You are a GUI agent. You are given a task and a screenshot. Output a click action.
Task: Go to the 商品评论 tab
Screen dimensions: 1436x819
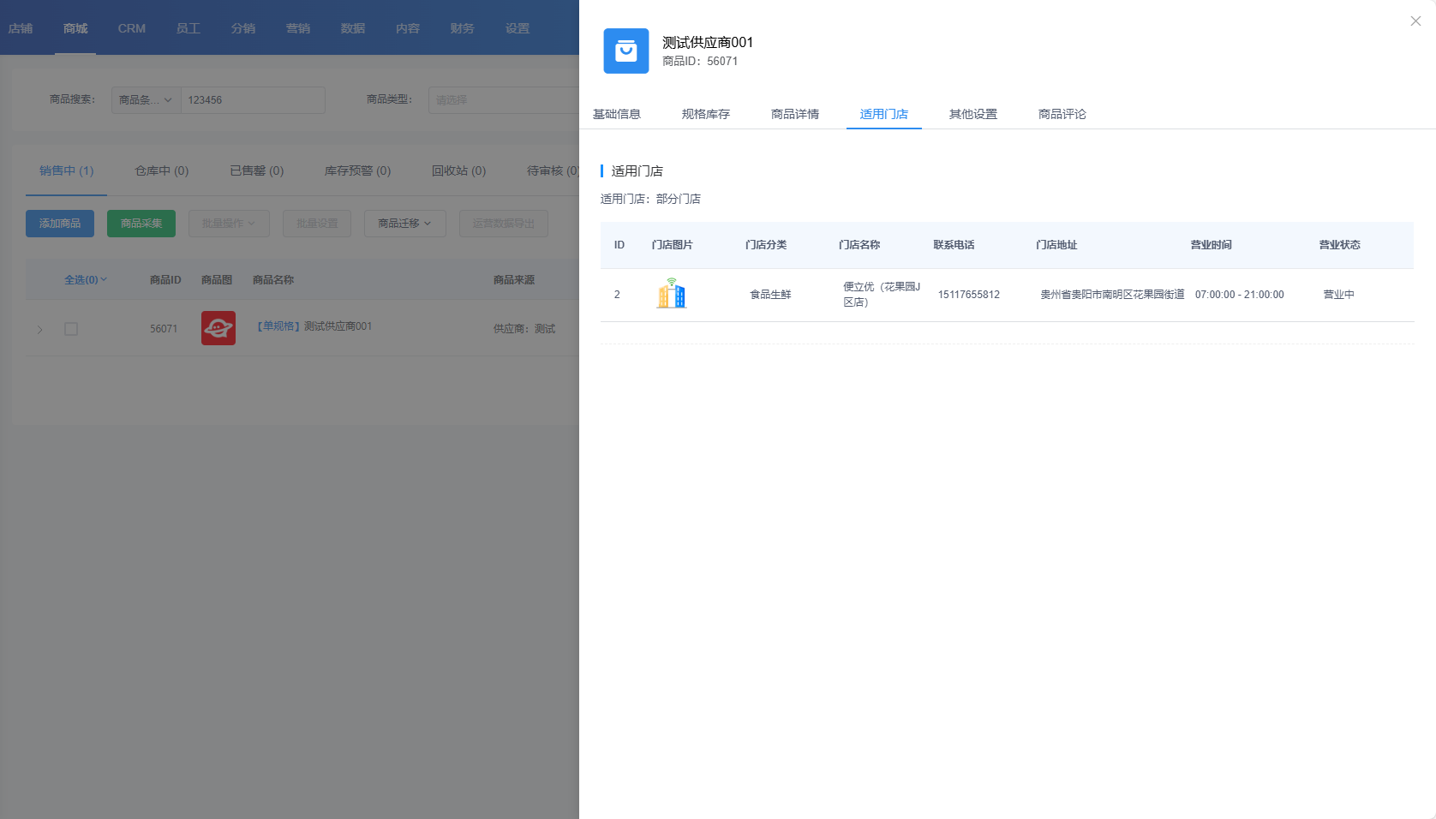1062,114
